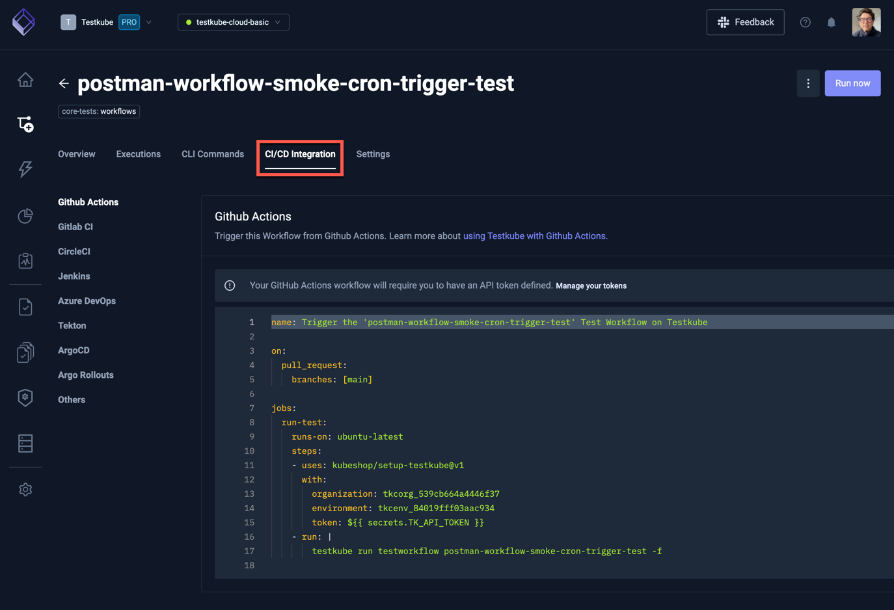Image resolution: width=894 pixels, height=610 pixels.
Task: Open your profile avatar menu
Action: (866, 22)
